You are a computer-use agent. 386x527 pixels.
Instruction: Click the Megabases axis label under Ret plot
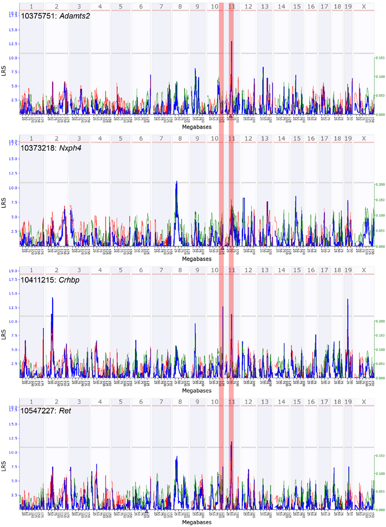(x=197, y=522)
